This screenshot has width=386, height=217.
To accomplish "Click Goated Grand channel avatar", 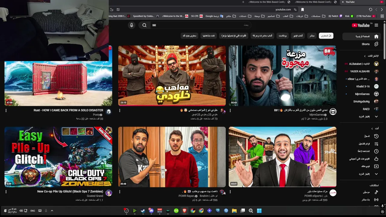I will pyautogui.click(x=109, y=193).
